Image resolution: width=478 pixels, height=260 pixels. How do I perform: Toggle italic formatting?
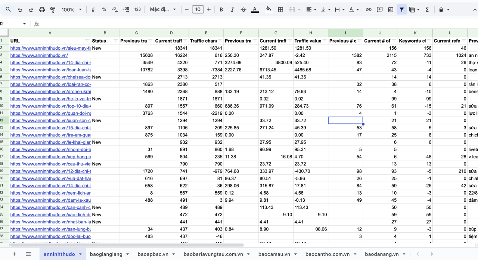[x=232, y=9]
